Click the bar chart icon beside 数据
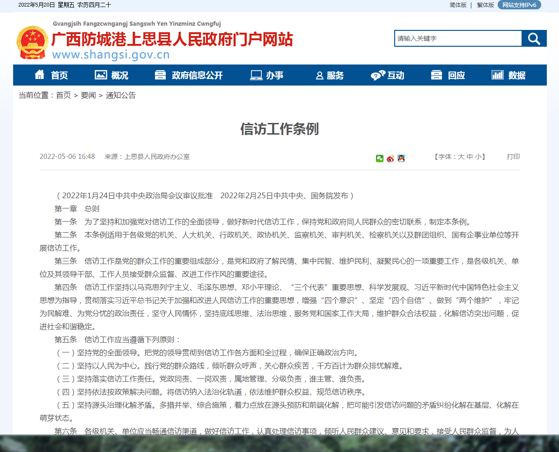The width and height of the screenshot is (559, 452). [x=497, y=75]
